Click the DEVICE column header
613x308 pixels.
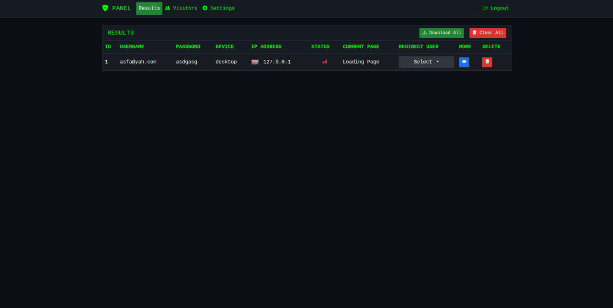point(225,47)
